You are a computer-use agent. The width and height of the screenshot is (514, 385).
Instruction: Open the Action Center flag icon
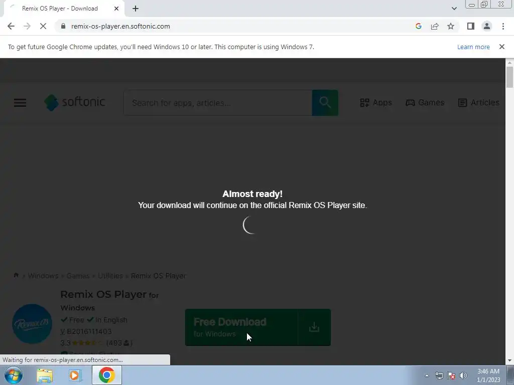(451, 375)
